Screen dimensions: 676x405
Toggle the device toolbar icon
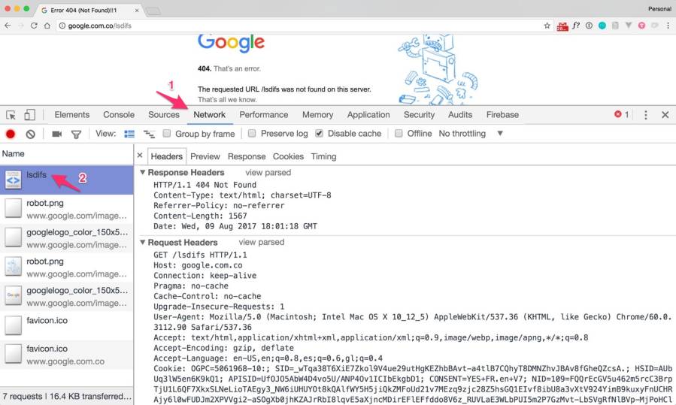click(29, 115)
